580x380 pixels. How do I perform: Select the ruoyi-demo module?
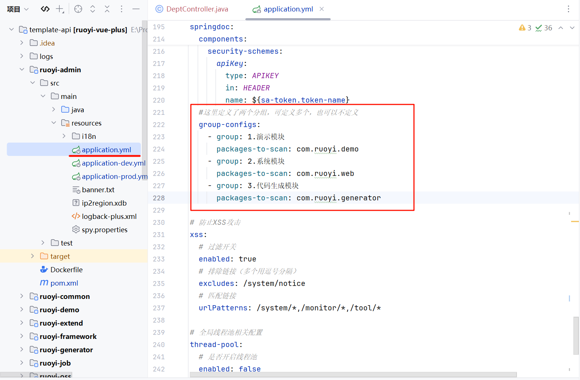pos(59,310)
